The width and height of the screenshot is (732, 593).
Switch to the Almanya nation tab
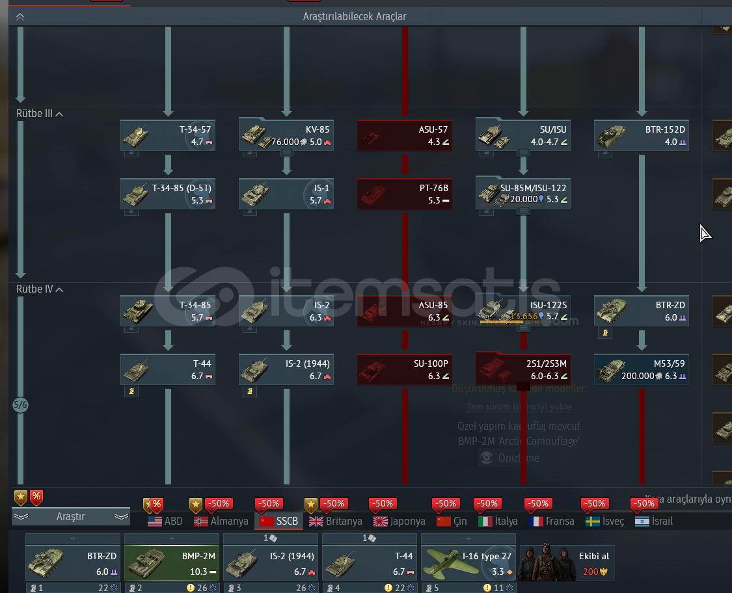coord(221,521)
